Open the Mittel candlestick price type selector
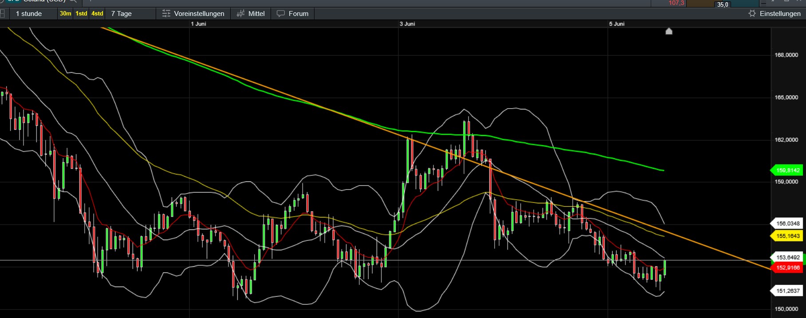This screenshot has width=806, height=318. point(251,14)
